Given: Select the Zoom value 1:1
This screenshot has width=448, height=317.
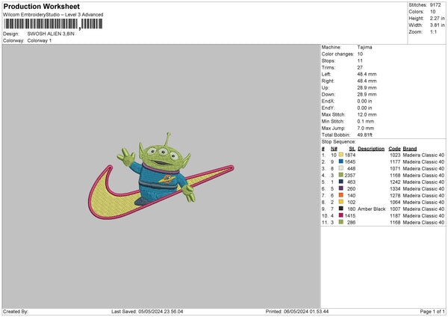Looking at the screenshot, I should click(433, 31).
